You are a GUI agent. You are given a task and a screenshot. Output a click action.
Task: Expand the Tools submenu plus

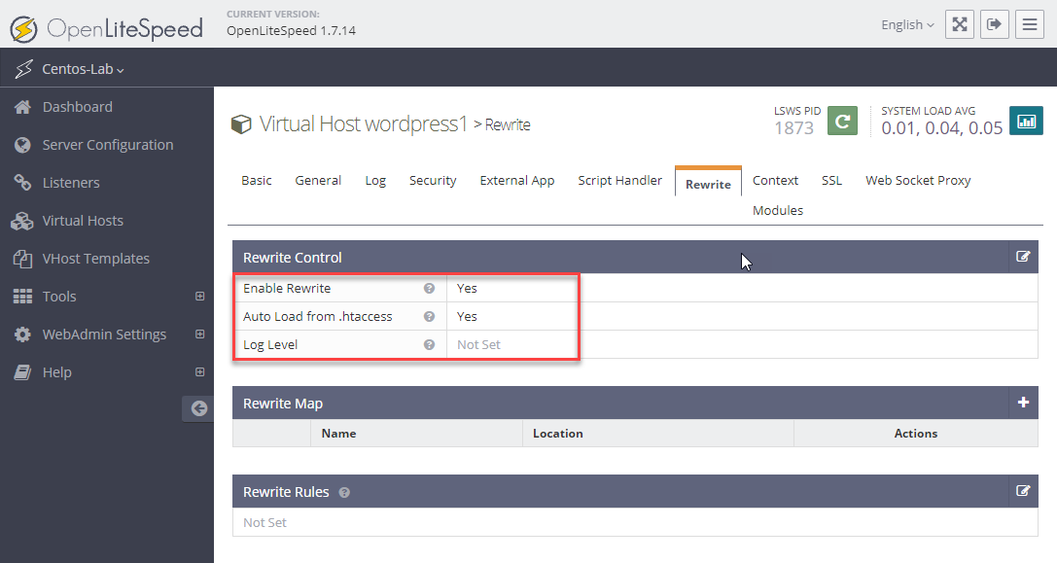point(199,296)
